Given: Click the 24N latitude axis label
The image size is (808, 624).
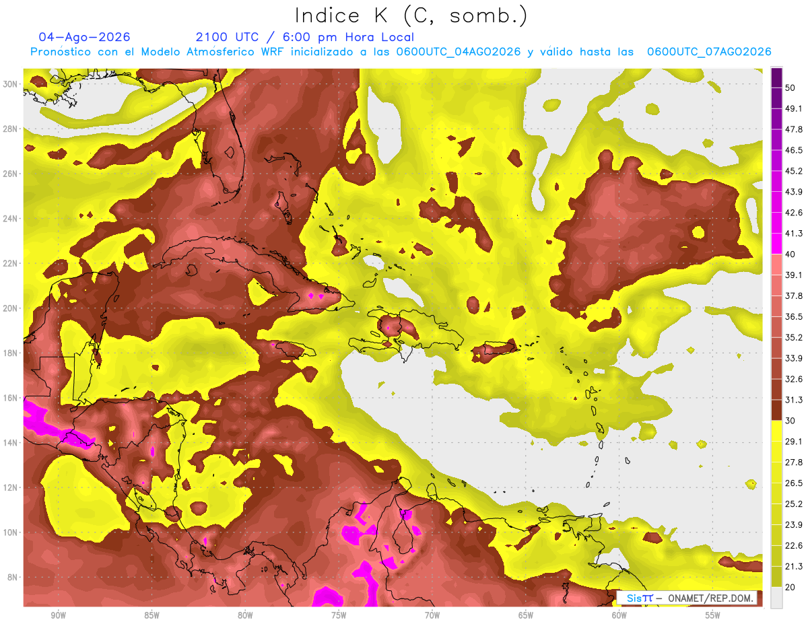Looking at the screenshot, I should 11,218.
